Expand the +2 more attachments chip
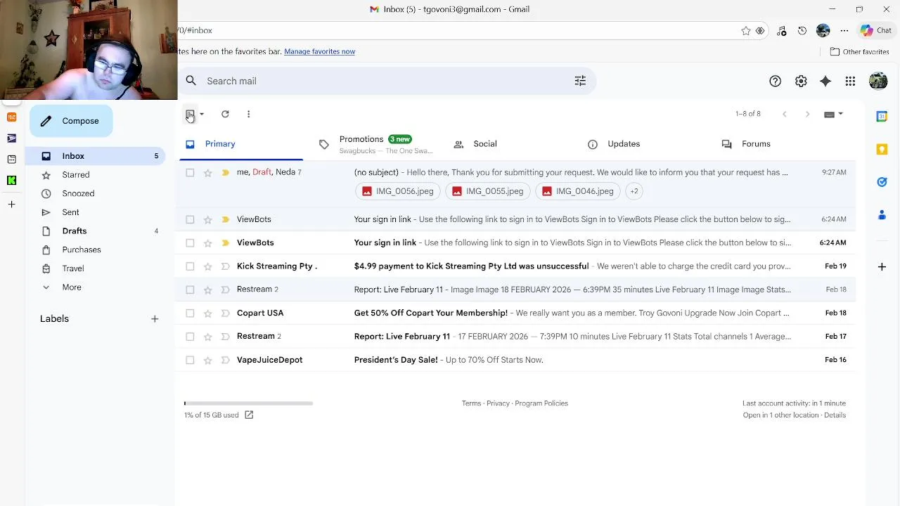 pos(634,191)
